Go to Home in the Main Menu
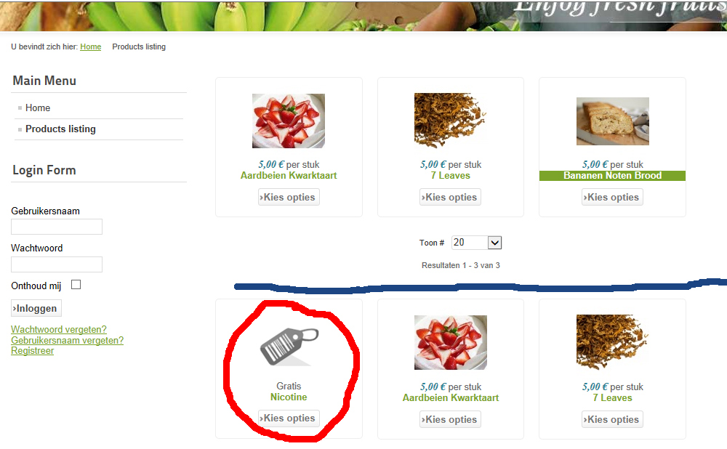 38,108
